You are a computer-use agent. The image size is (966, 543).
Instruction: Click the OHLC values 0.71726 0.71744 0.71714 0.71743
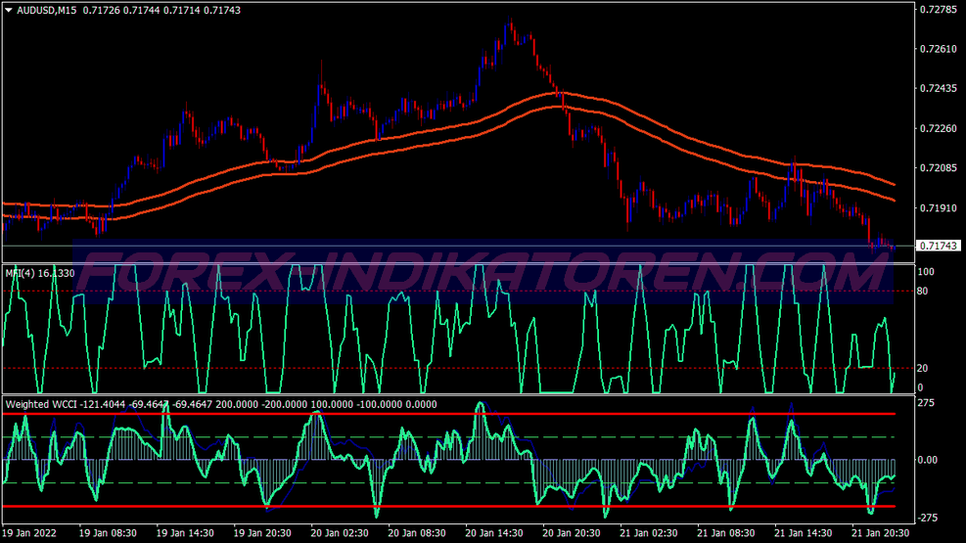click(161, 11)
